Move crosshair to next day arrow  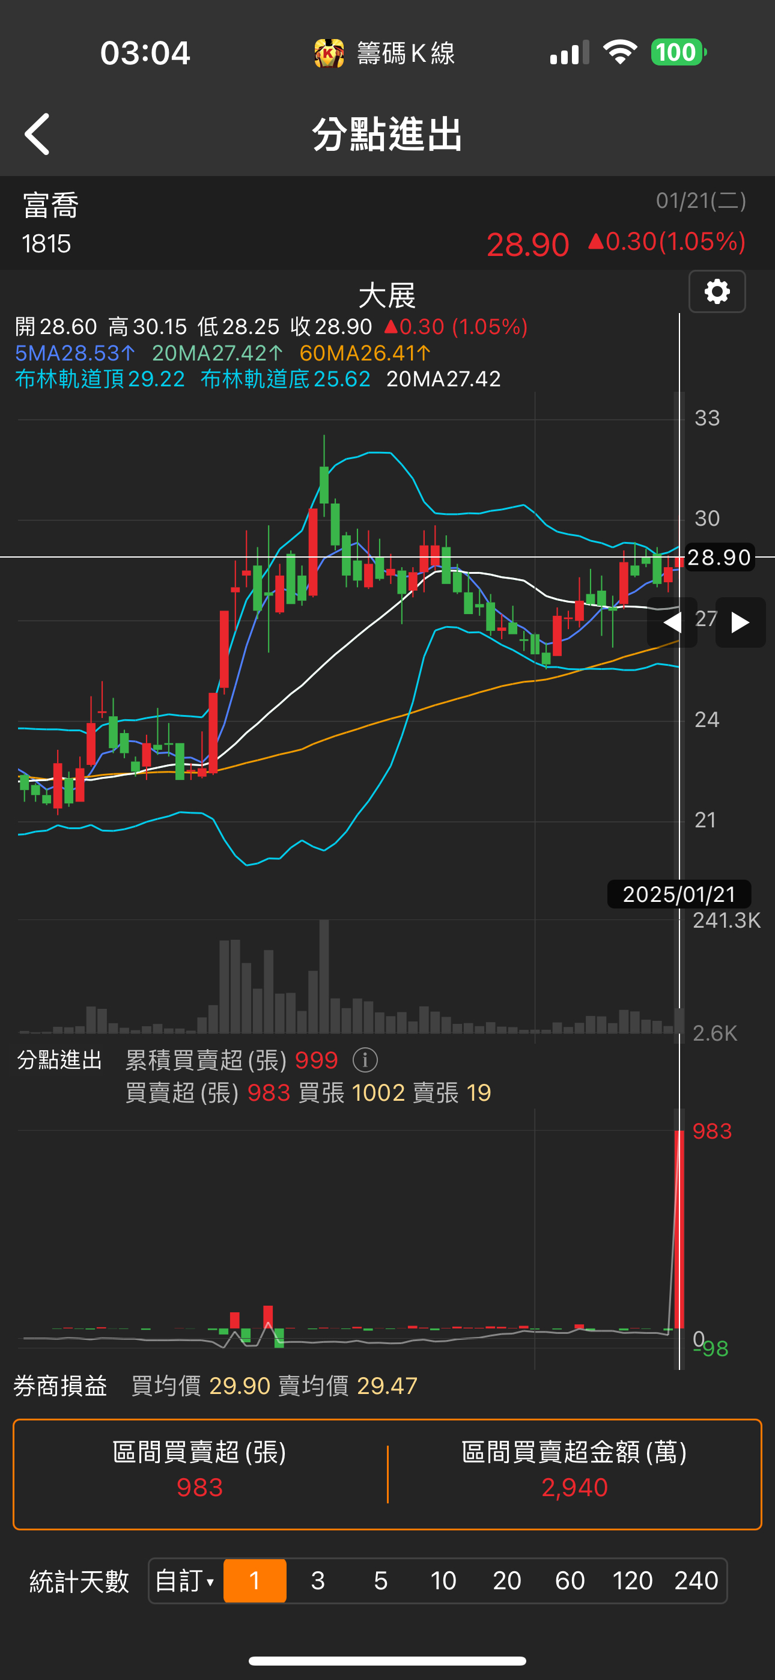[x=740, y=622]
